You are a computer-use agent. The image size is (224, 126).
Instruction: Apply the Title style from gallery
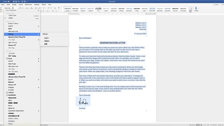[98, 9]
